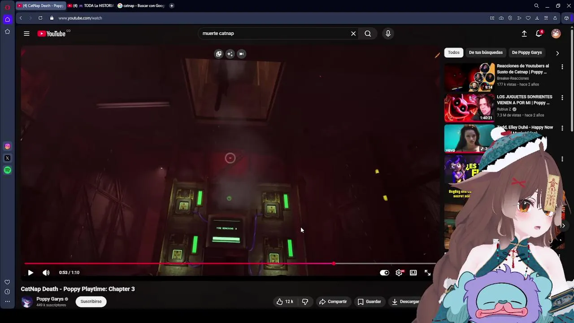574x323 pixels.
Task: Click Opera snapshot camera icon
Action: pyautogui.click(x=501, y=18)
